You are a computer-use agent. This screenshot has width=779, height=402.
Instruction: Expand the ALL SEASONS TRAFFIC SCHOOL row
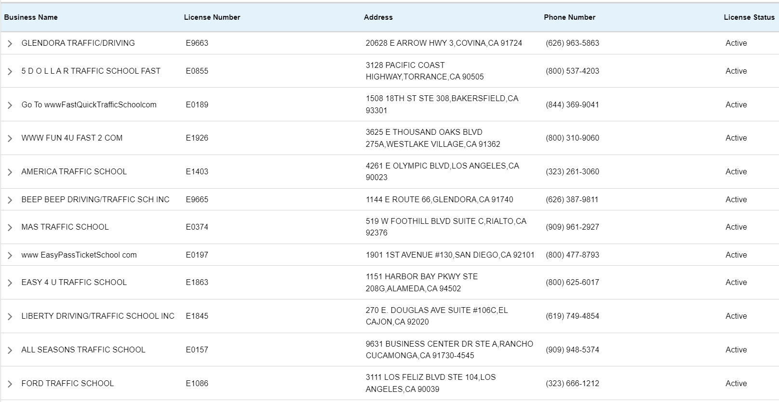10,350
